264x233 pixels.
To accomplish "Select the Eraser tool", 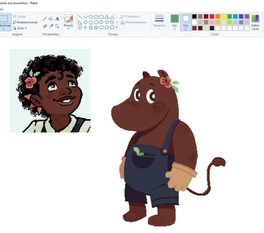I will click(45, 26).
